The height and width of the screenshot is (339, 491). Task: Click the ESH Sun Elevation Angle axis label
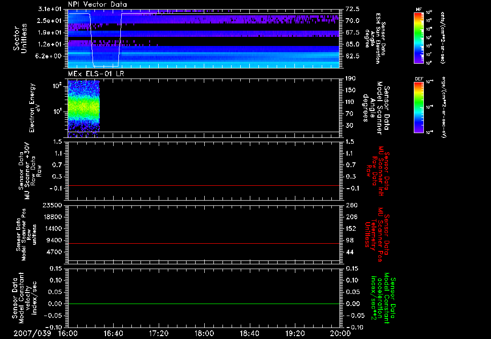(375, 38)
